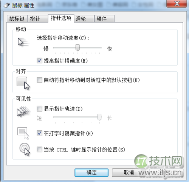
Task: Click the 确定 button
Action: [91, 173]
